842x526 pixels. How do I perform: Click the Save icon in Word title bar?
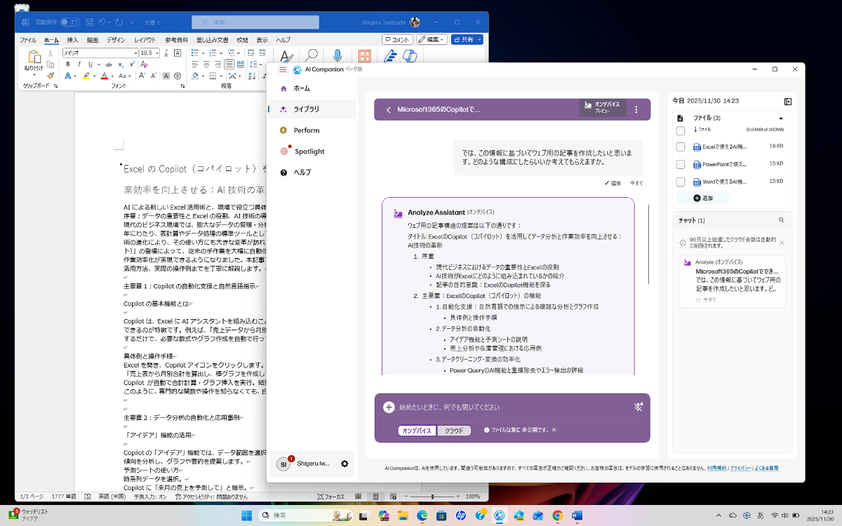click(x=88, y=22)
